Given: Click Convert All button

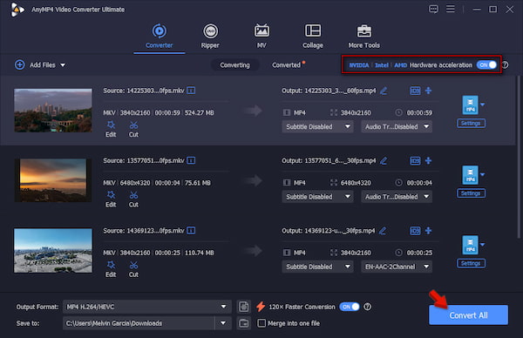Looking at the screenshot, I should tap(468, 315).
